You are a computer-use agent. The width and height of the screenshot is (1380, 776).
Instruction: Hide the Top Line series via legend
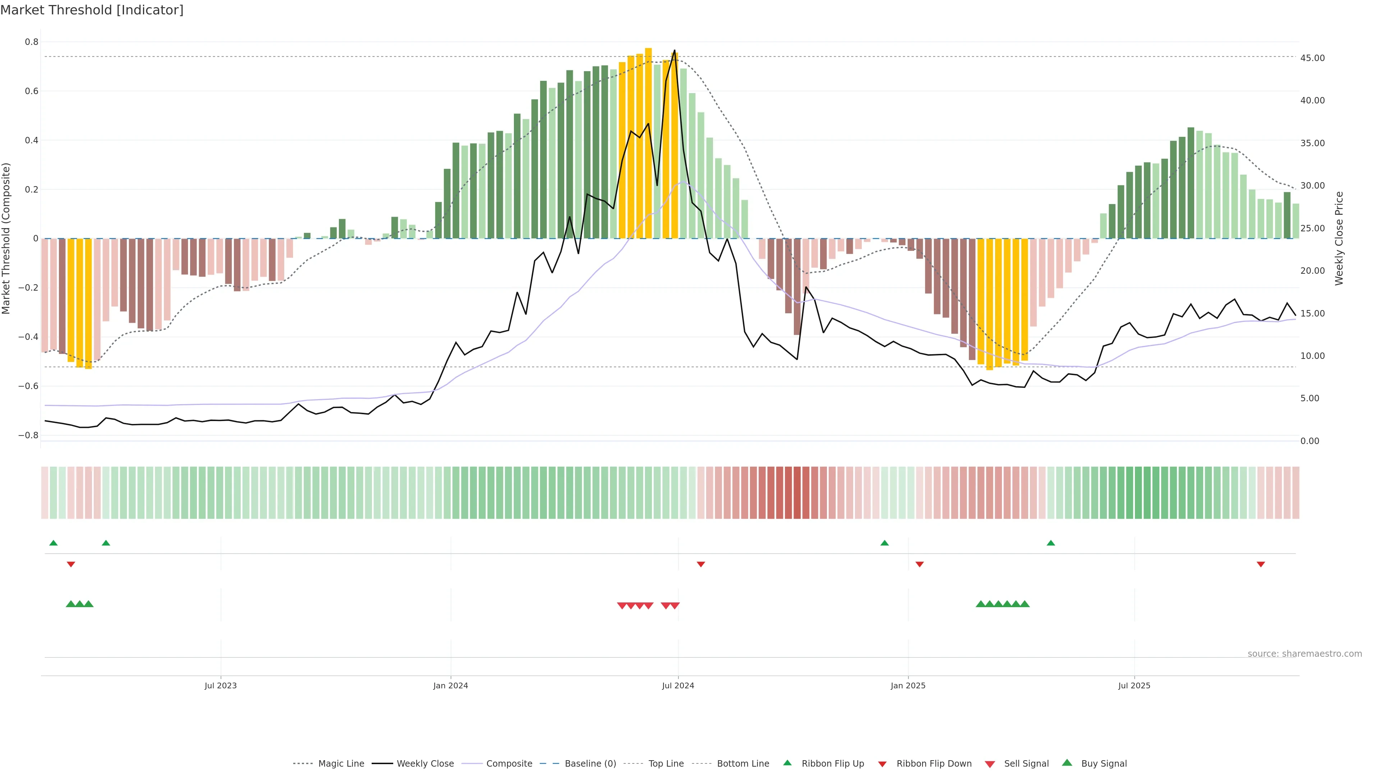pyautogui.click(x=666, y=764)
